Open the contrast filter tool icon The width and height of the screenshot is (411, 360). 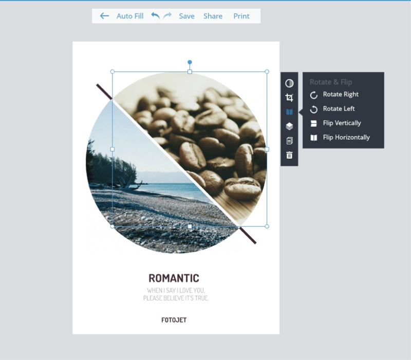point(289,83)
